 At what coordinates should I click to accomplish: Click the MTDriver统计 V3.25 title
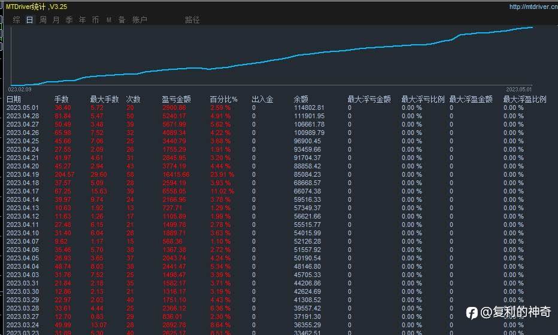37,7
